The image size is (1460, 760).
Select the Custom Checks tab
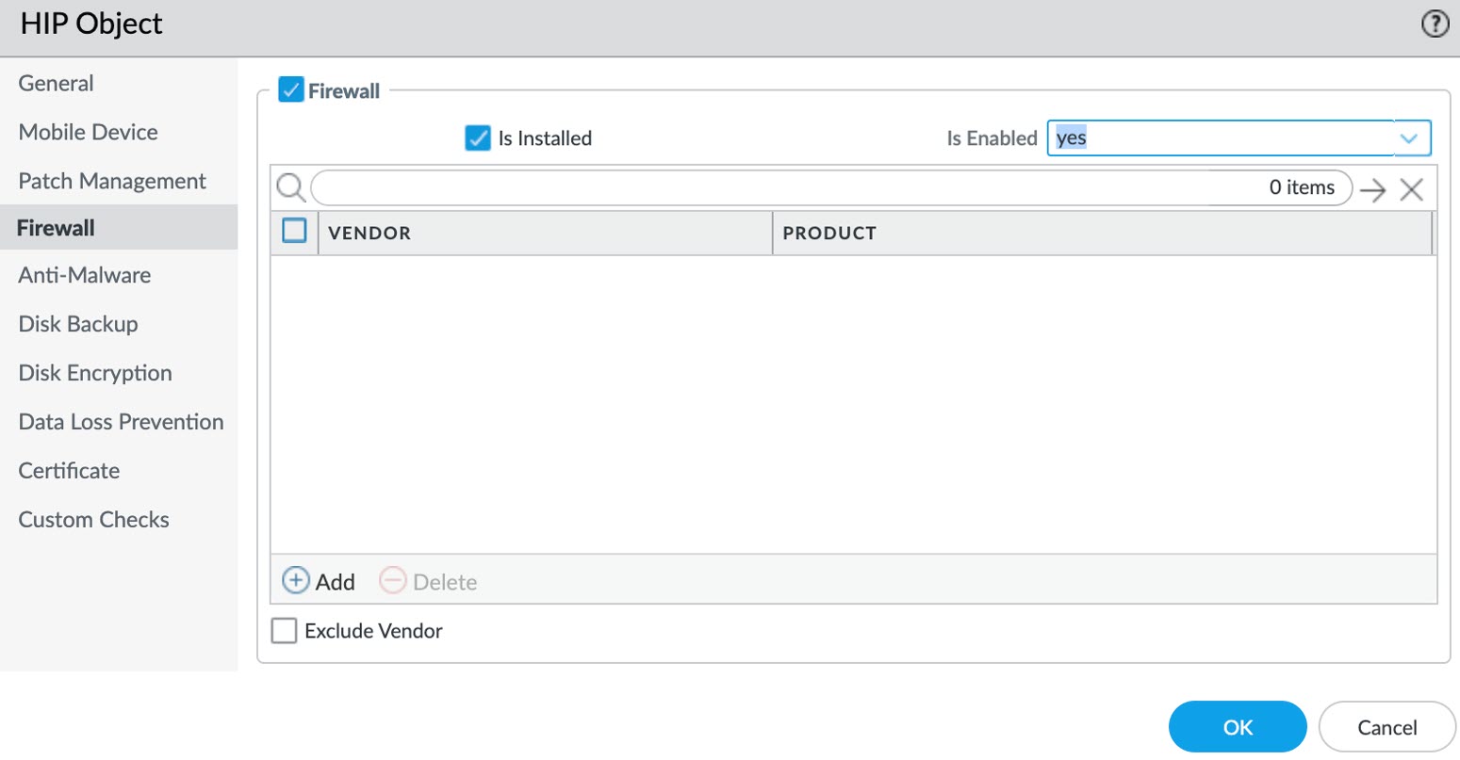tap(93, 520)
